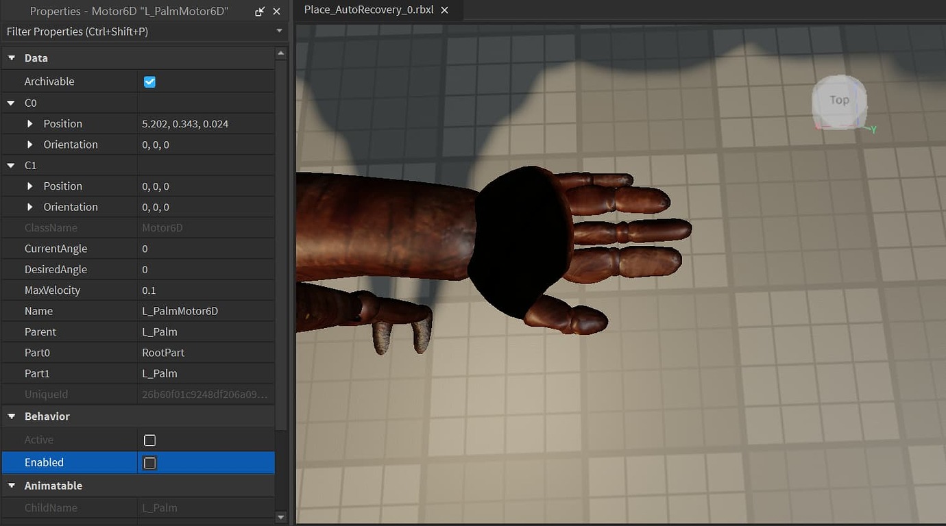This screenshot has height=526, width=946.
Task: Open the Filter Properties dropdown arrow
Action: 278,31
